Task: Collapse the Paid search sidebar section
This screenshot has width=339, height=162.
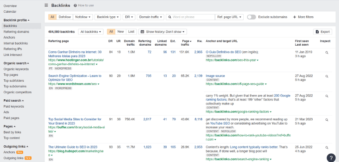Action: click(14, 100)
